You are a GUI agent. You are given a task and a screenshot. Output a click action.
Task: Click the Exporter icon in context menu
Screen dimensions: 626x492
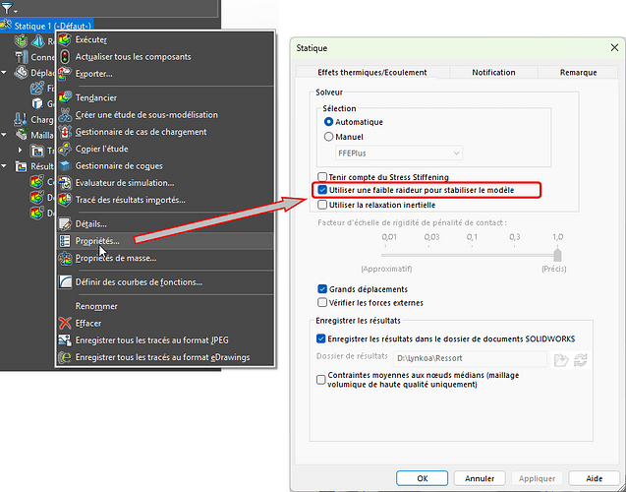coord(65,74)
